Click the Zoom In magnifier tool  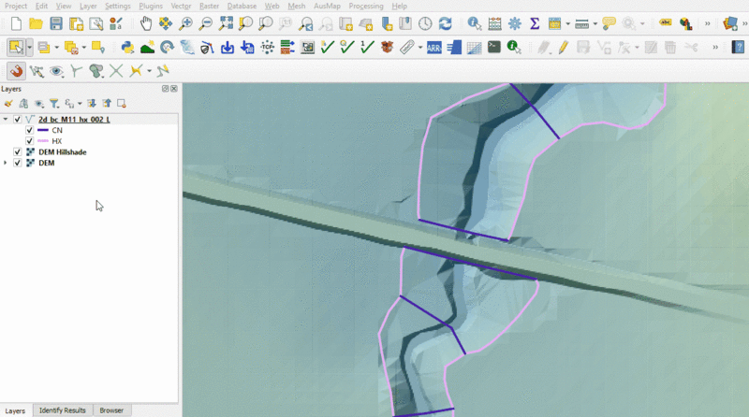(x=185, y=23)
